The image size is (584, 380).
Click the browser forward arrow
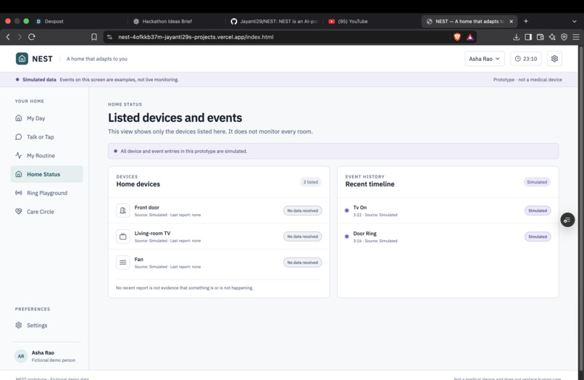point(20,37)
